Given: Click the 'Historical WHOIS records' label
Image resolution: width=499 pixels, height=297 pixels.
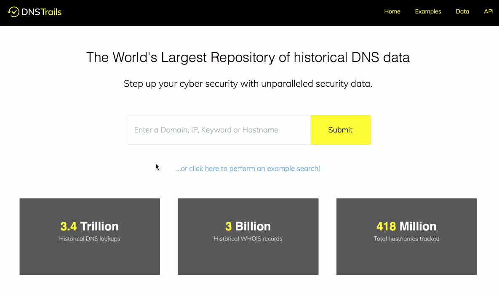Looking at the screenshot, I should click(248, 239).
